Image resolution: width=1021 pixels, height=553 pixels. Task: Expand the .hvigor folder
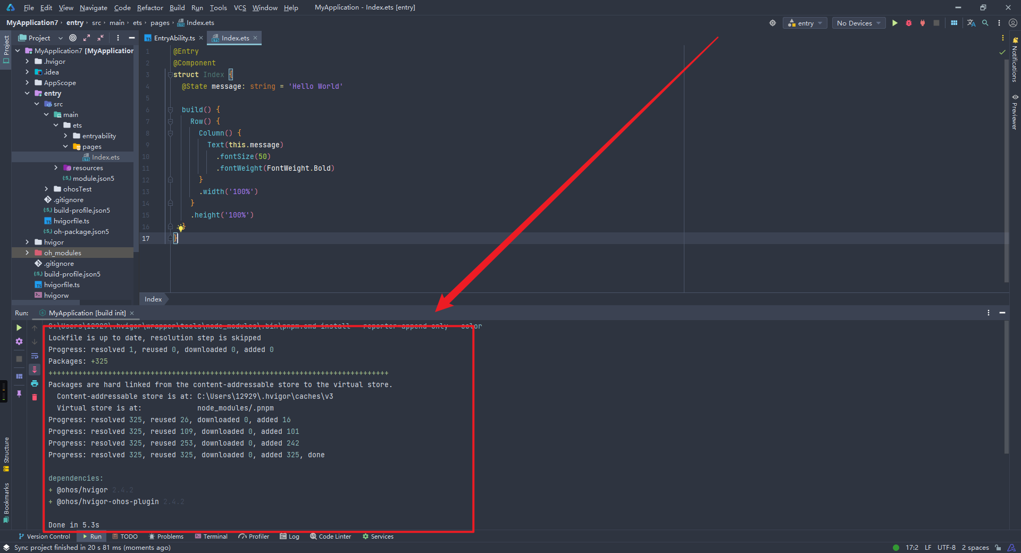point(27,61)
